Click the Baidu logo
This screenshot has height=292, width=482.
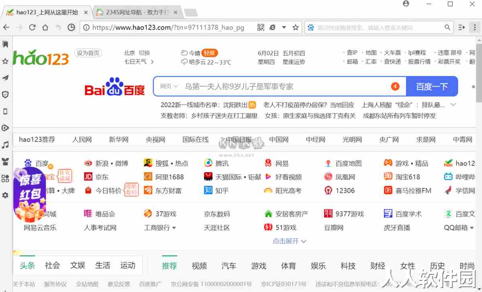[114, 86]
